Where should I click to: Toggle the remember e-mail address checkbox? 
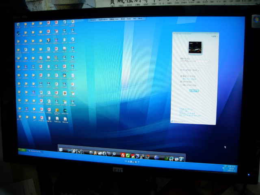(181, 76)
